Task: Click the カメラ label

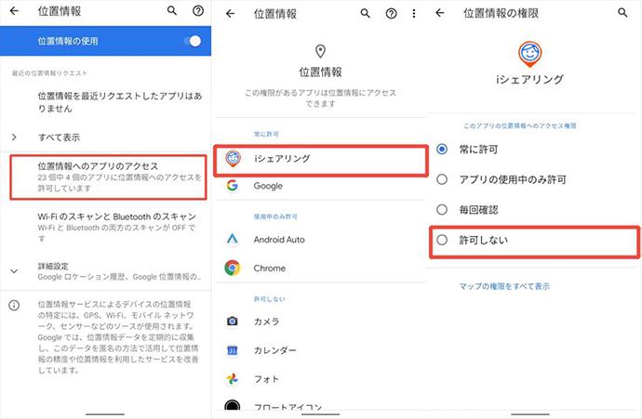Action: tap(266, 321)
